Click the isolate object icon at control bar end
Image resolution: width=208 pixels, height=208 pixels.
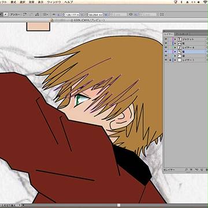(x=162, y=14)
